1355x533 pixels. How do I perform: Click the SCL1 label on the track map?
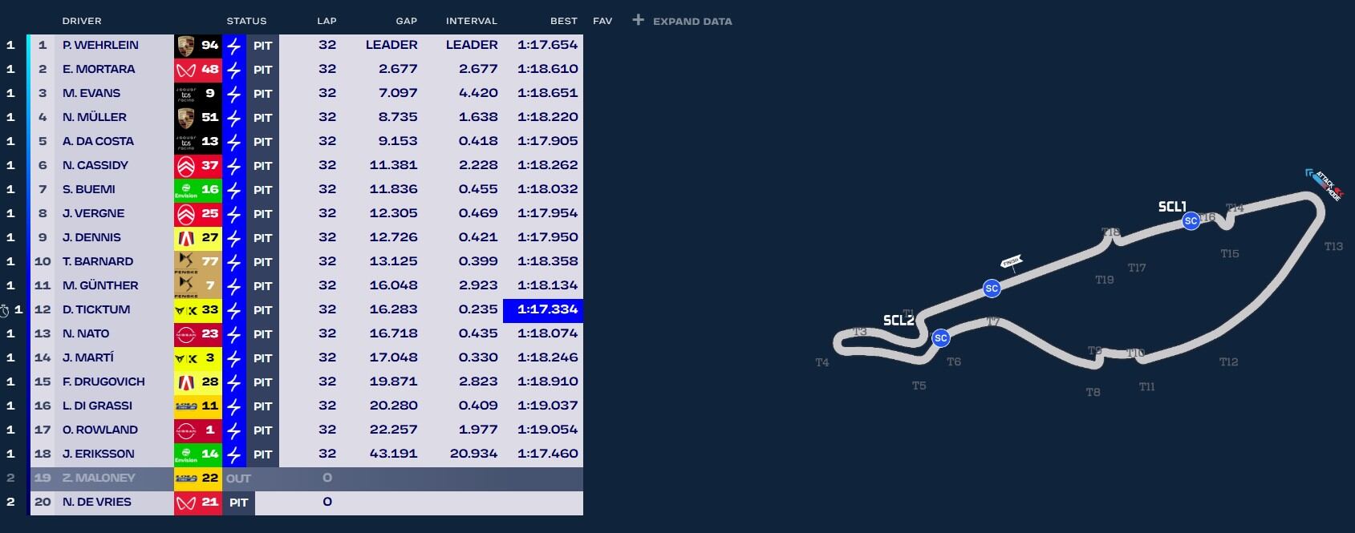[x=1172, y=207]
